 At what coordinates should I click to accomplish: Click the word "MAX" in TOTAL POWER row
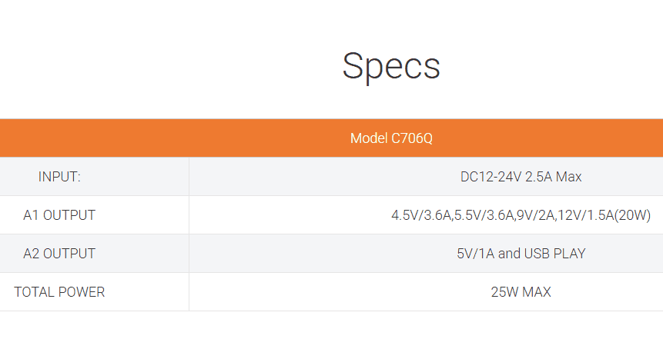pos(537,292)
